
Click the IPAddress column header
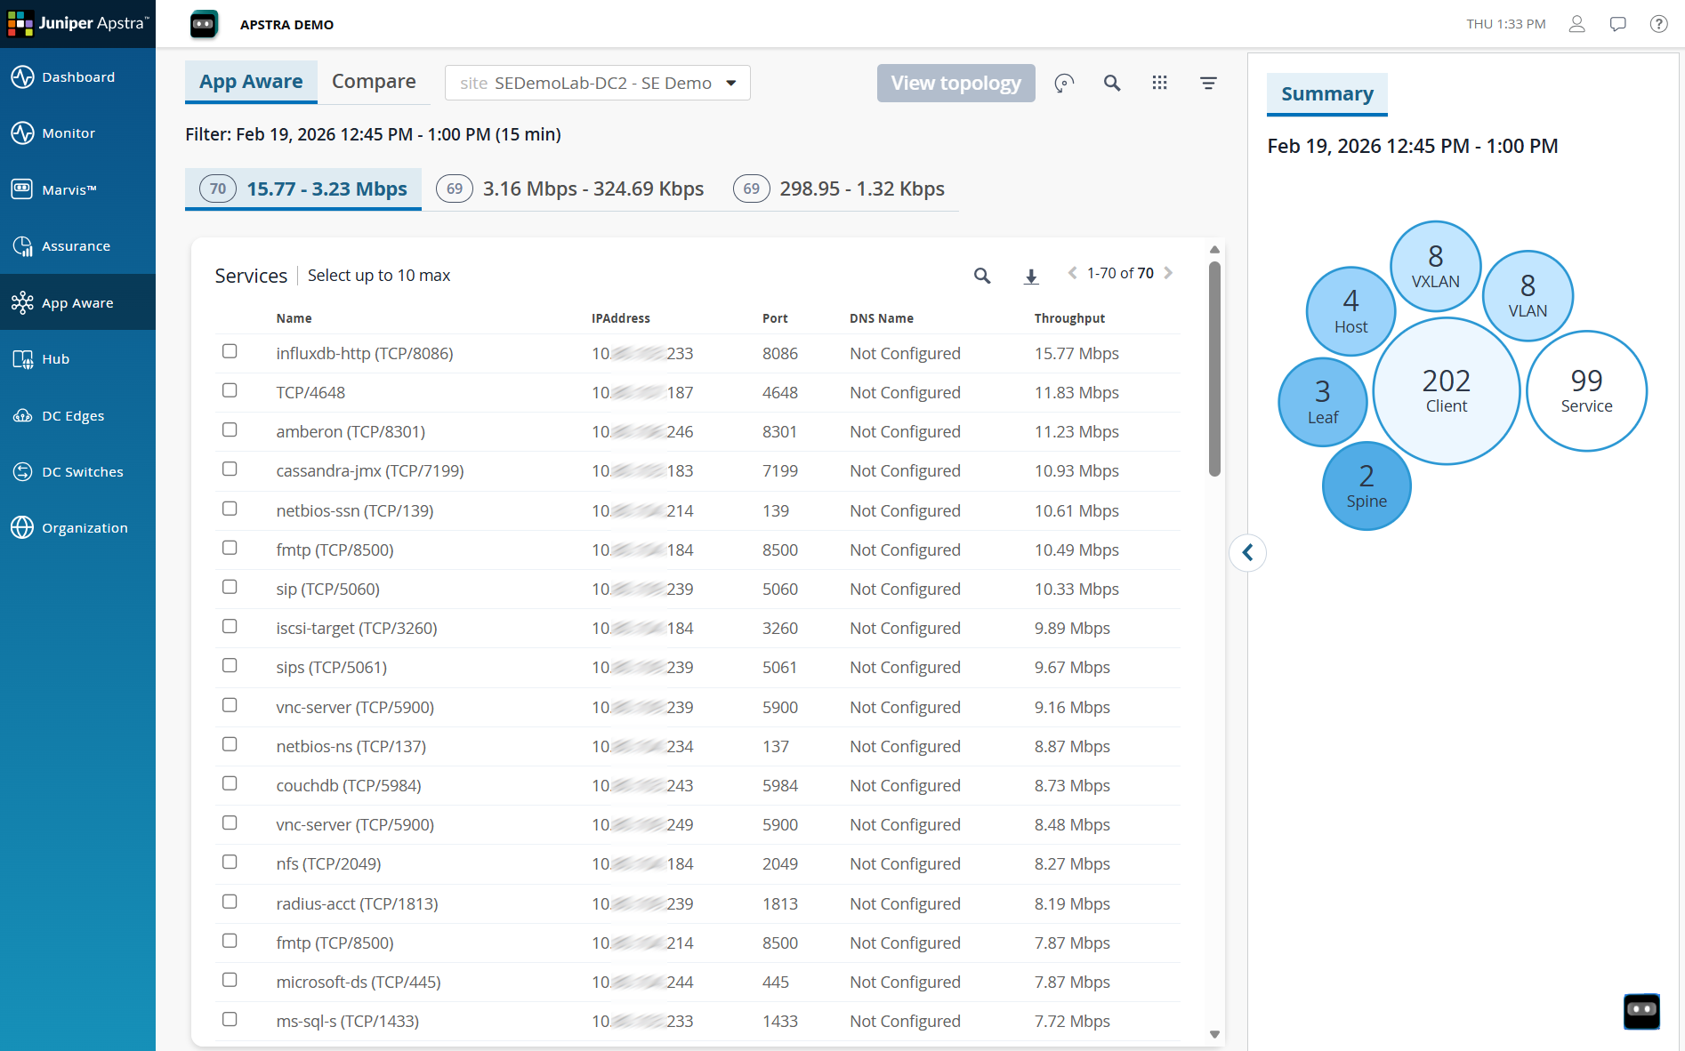[x=621, y=318]
